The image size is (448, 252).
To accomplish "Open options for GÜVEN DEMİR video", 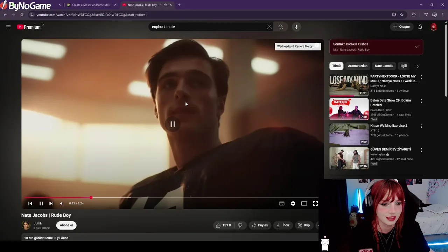I will pos(421,150).
